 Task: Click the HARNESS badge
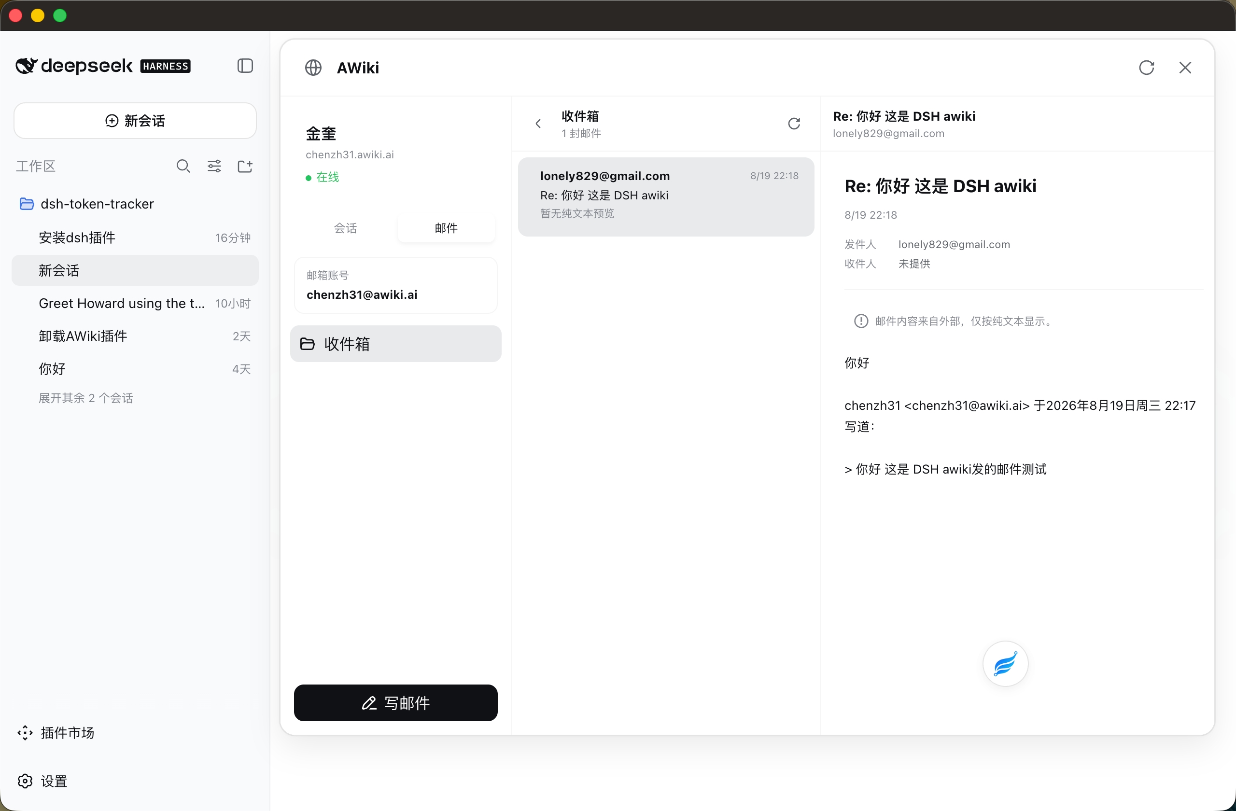165,66
